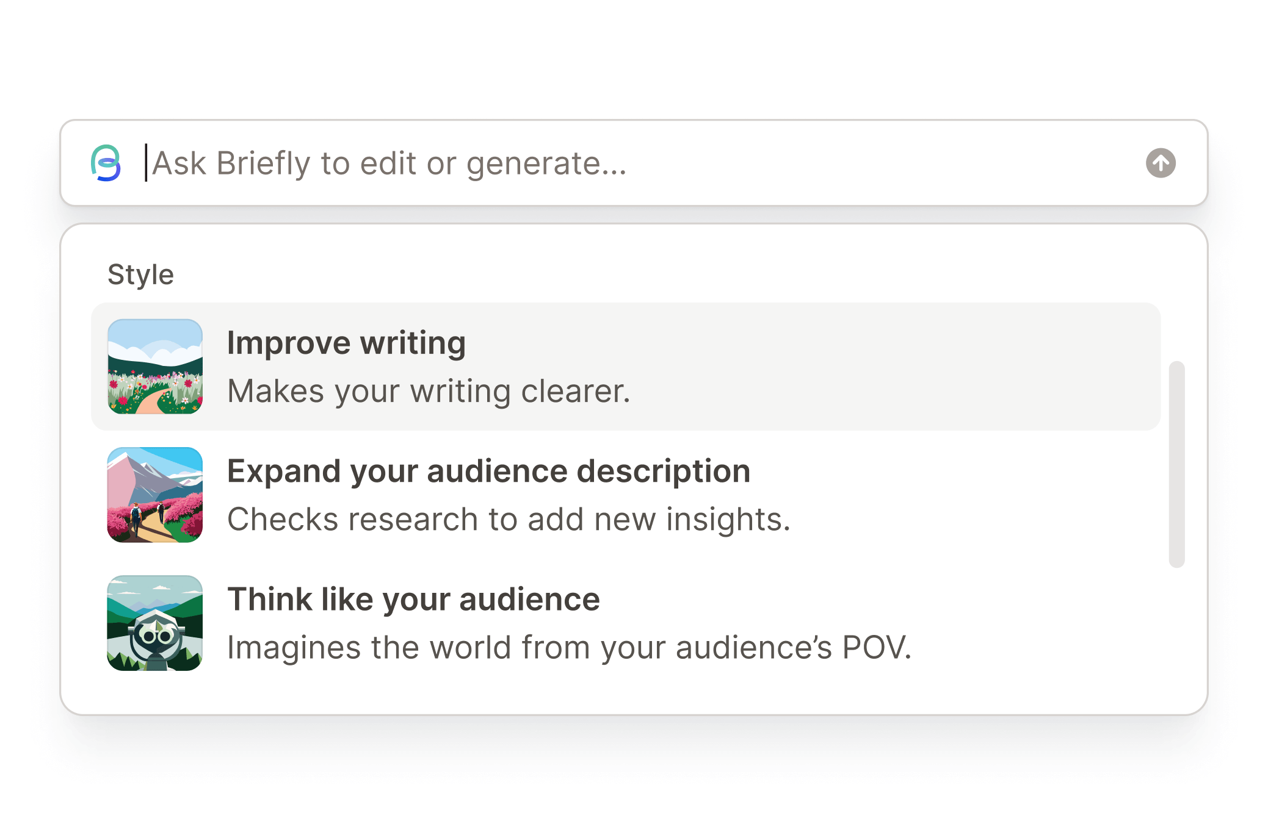Click the Improve writing title text

pos(346,342)
